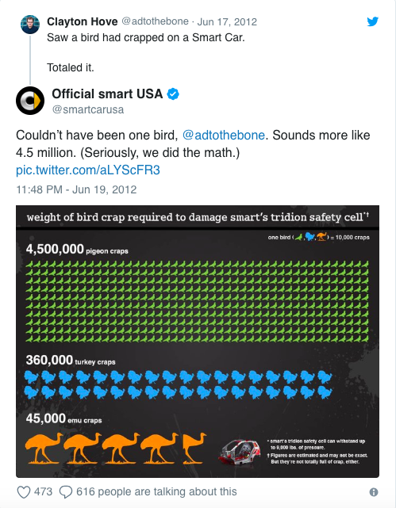Click the smart USA logo avatar
This screenshot has width=396, height=508.
(30, 101)
